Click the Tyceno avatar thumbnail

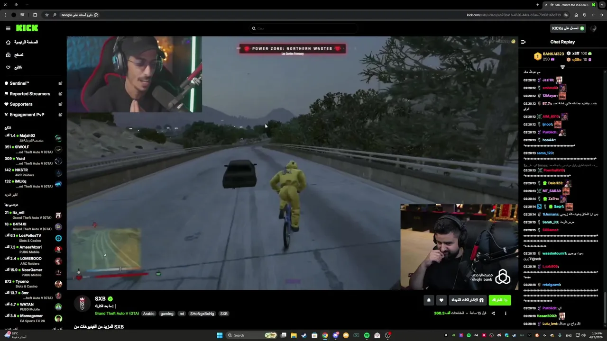pyautogui.click(x=58, y=284)
